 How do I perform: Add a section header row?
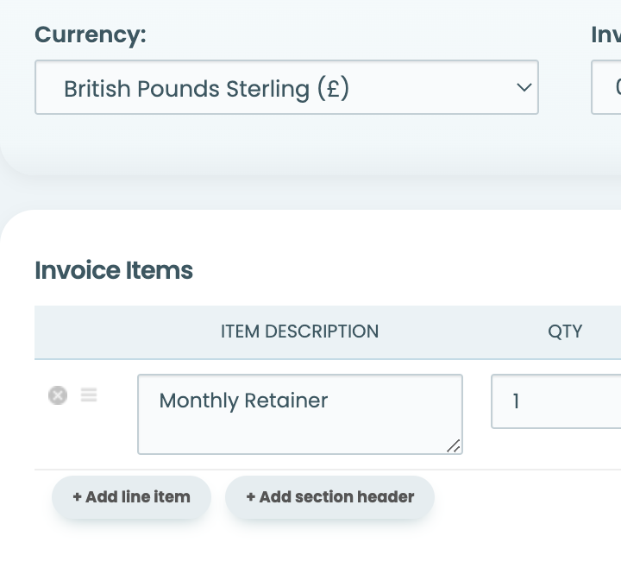[329, 497]
